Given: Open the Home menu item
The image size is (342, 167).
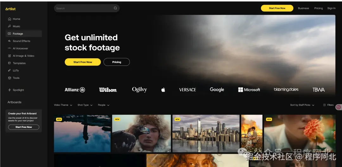Looking at the screenshot, I should point(16,19).
